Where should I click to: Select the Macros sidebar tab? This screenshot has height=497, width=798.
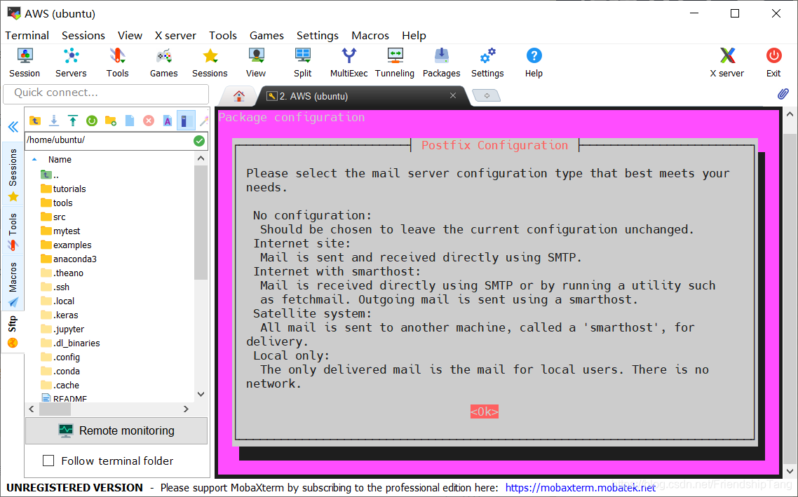(x=13, y=282)
